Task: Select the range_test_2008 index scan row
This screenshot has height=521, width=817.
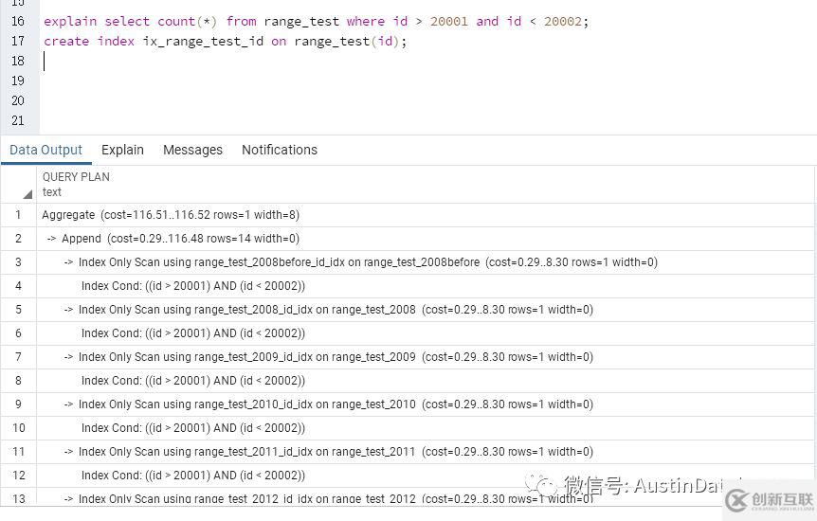Action: tap(426, 310)
